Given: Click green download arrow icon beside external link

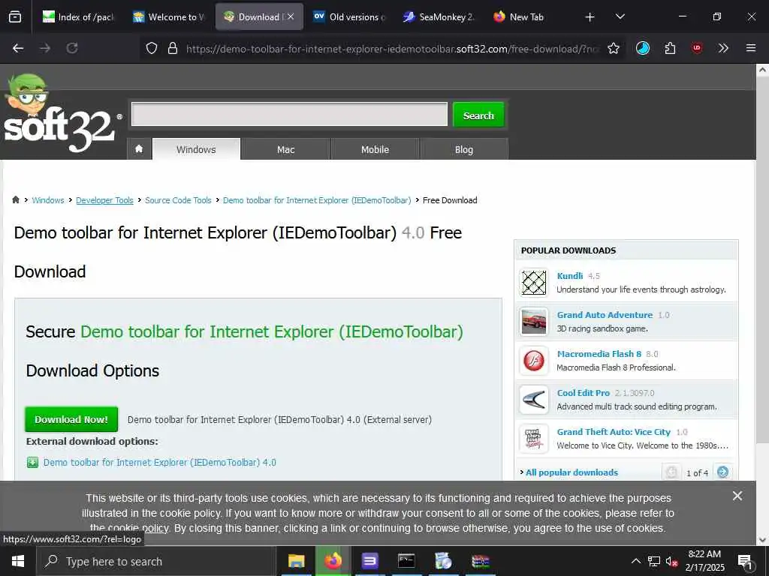Looking at the screenshot, I should click(32, 462).
